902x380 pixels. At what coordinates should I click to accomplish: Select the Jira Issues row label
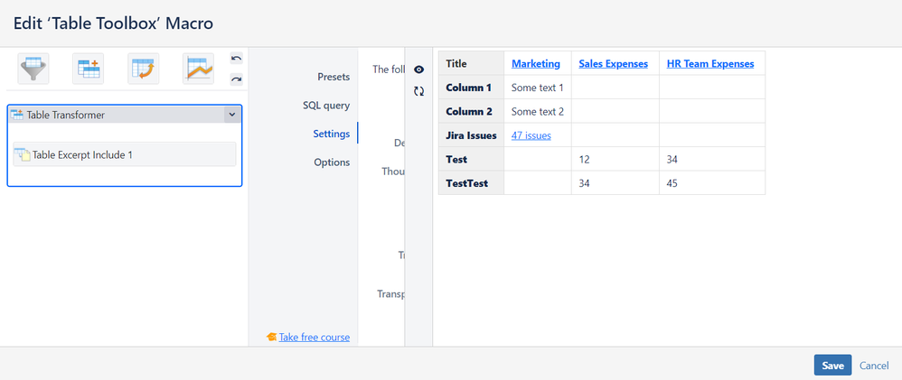tap(471, 135)
